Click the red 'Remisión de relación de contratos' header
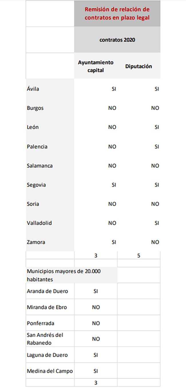The width and height of the screenshot is (186, 392). pyautogui.click(x=117, y=13)
